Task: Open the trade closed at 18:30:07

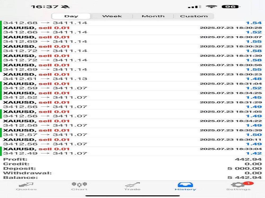Action: (132, 39)
